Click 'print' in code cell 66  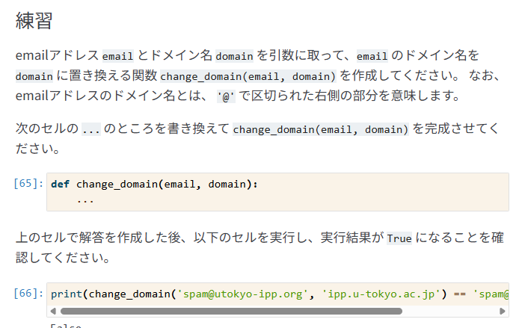pyautogui.click(x=67, y=294)
